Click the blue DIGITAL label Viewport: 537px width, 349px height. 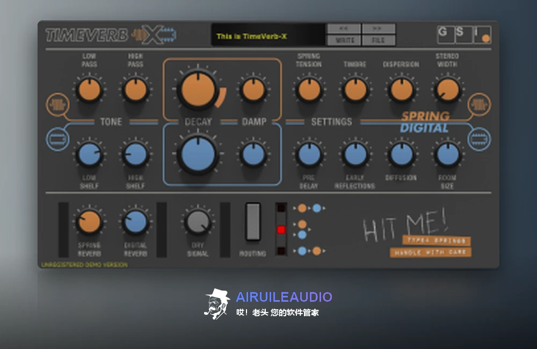[x=424, y=128]
